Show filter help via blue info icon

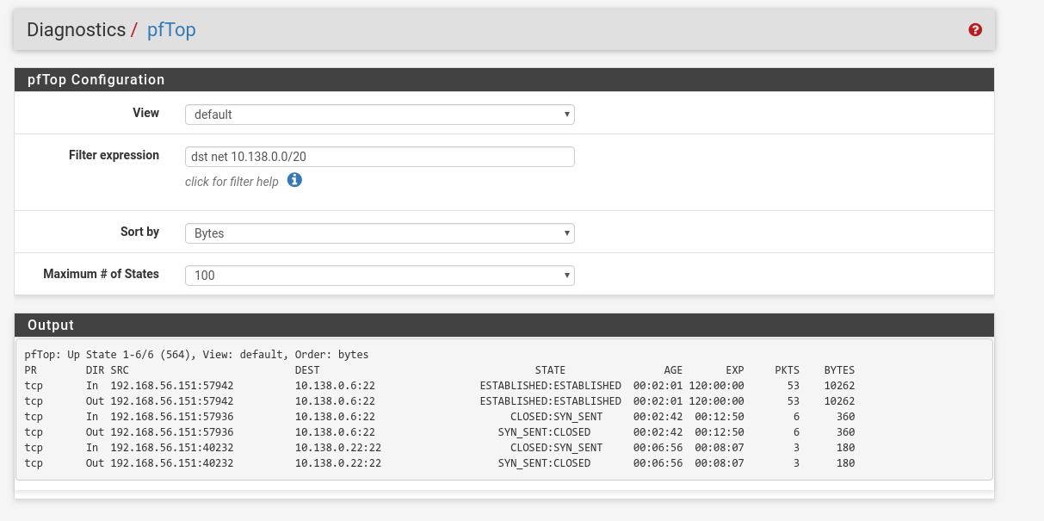click(294, 180)
